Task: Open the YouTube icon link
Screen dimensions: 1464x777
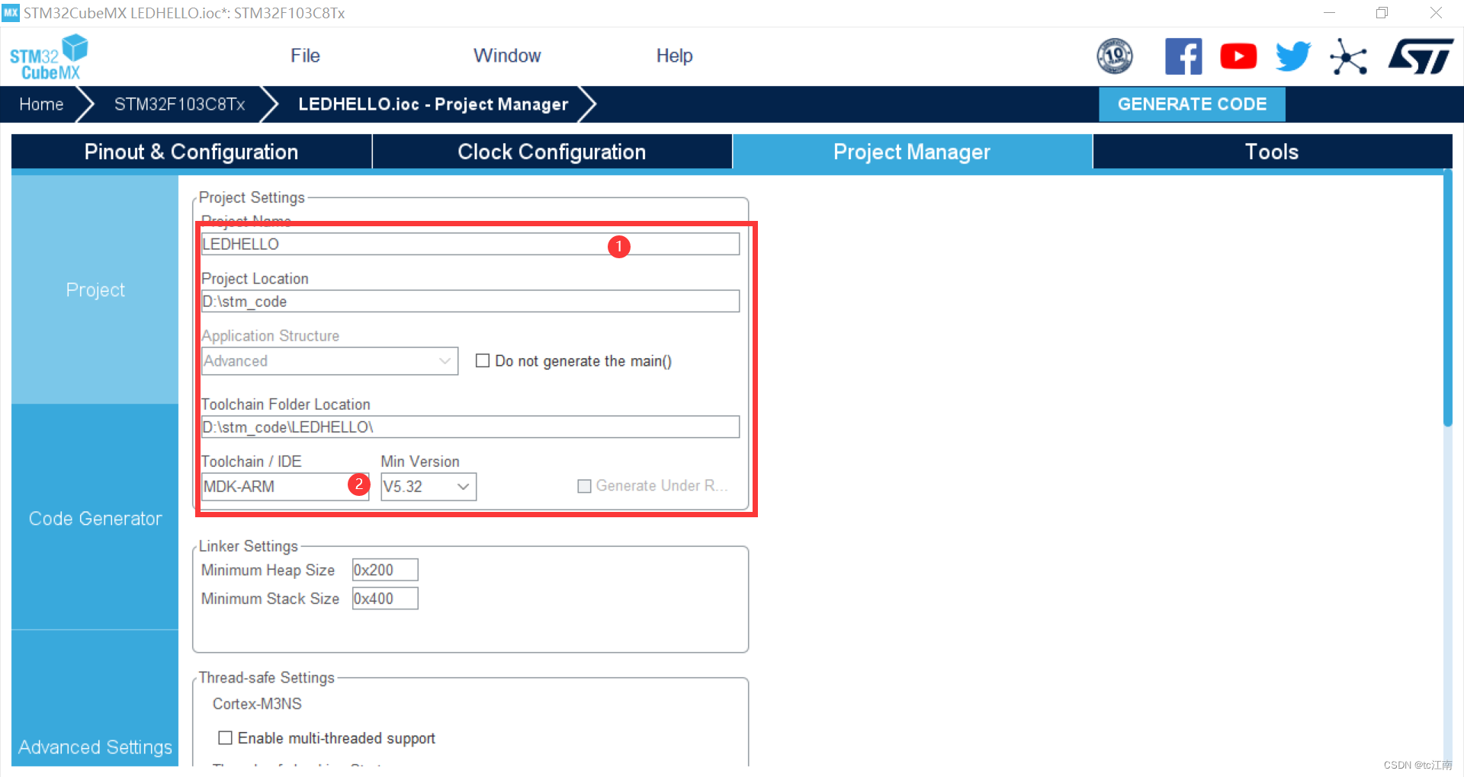Action: 1238,56
